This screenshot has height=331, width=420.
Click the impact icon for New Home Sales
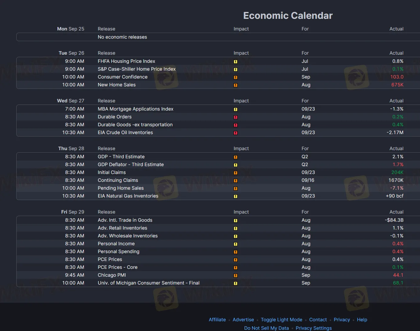(235, 85)
